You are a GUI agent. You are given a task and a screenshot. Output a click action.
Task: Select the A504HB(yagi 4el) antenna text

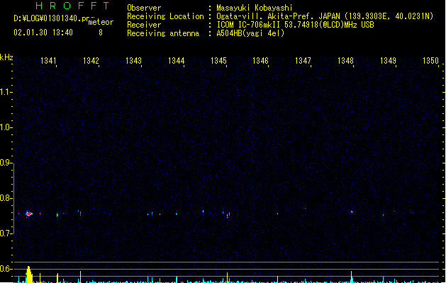(250, 33)
